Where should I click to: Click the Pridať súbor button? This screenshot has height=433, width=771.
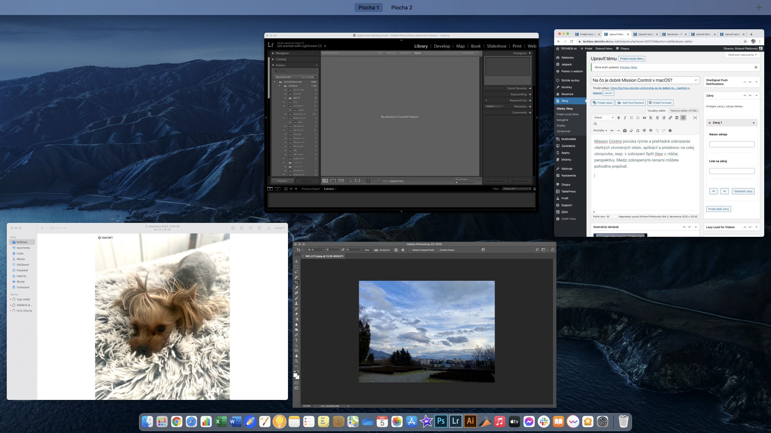pos(603,103)
